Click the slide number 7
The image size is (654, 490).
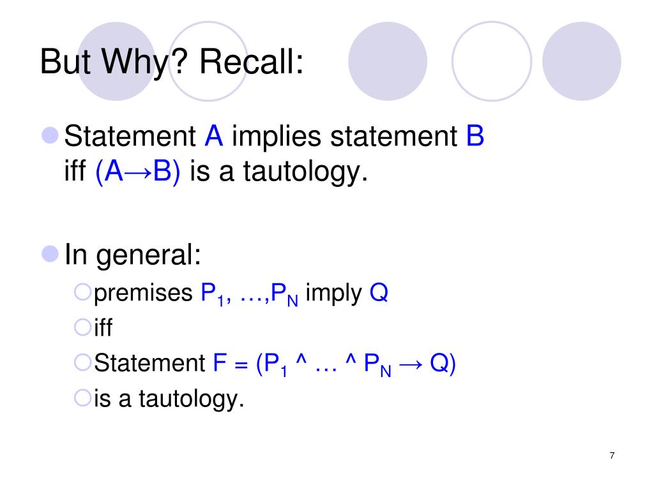point(612,456)
